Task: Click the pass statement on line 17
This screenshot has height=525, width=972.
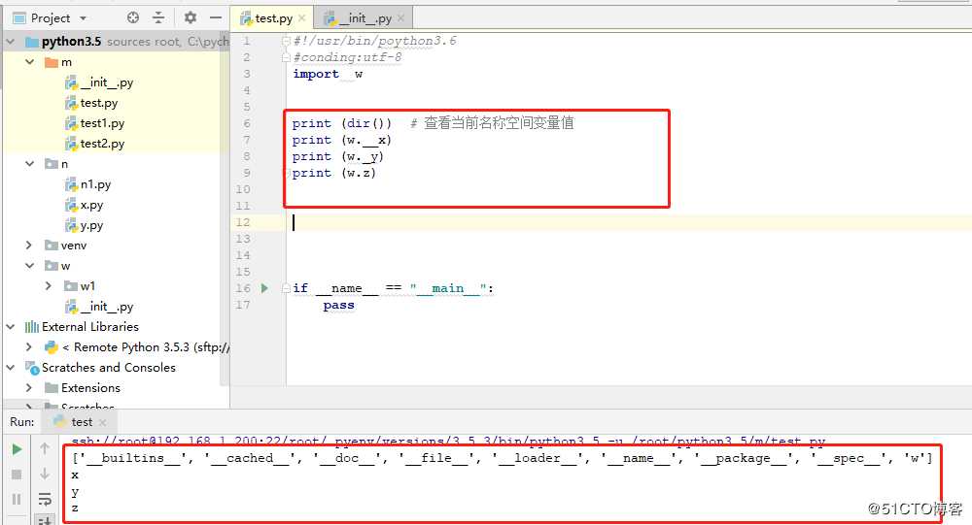Action: point(338,306)
